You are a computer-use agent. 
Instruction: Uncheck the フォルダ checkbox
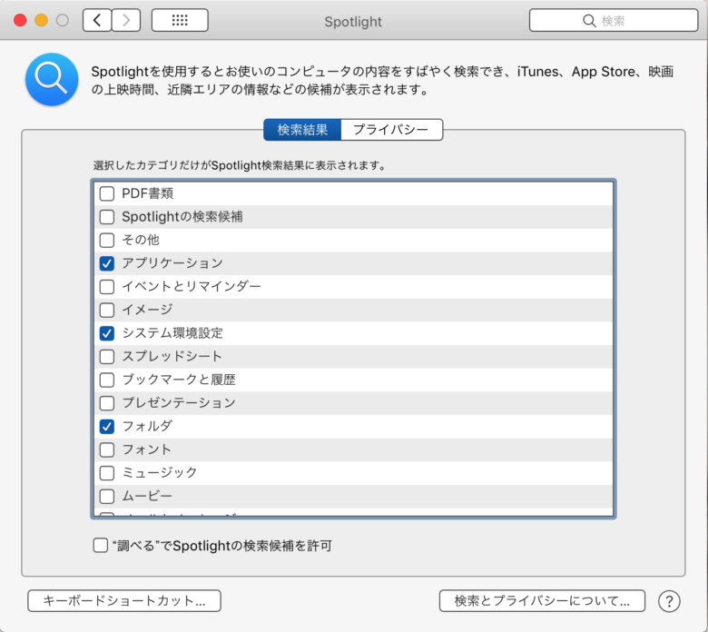pyautogui.click(x=107, y=427)
